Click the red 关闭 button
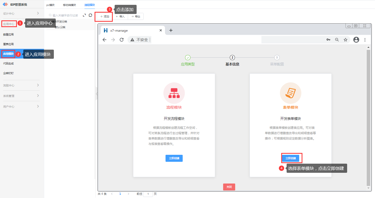375x198 pixels. coord(229,187)
